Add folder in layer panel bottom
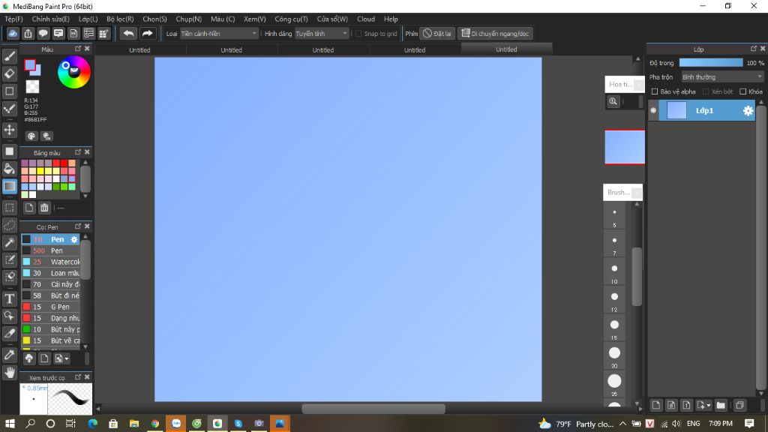This screenshot has height=432, width=768. [x=721, y=405]
